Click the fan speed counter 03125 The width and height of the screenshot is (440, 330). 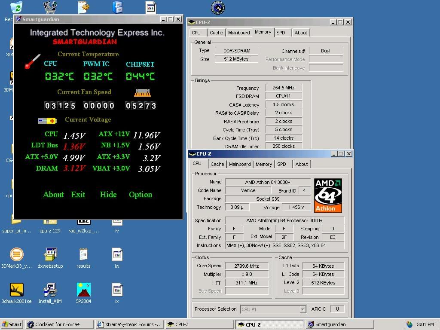(60, 106)
